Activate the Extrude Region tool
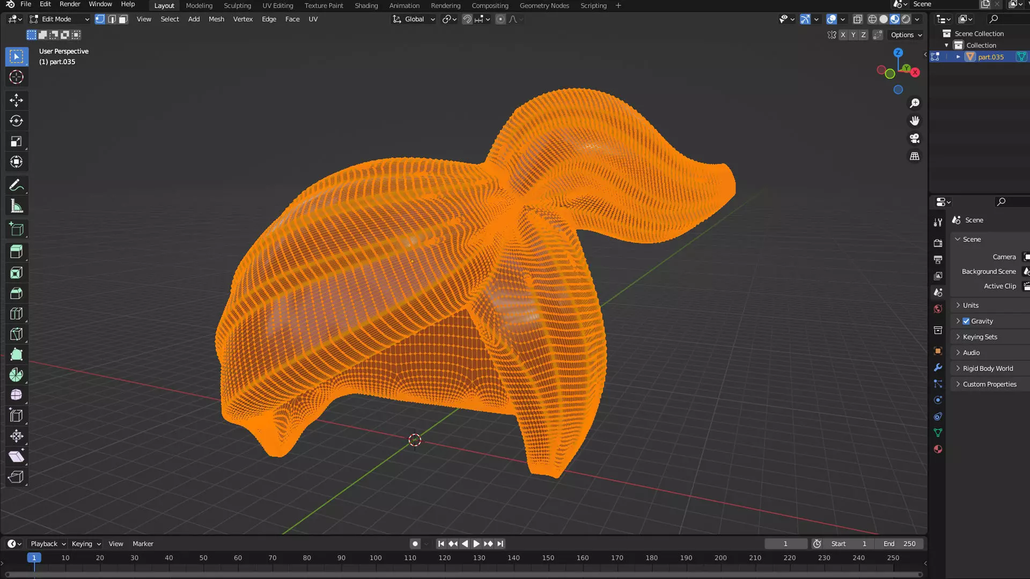Viewport: 1030px width, 579px height. pos(16,252)
